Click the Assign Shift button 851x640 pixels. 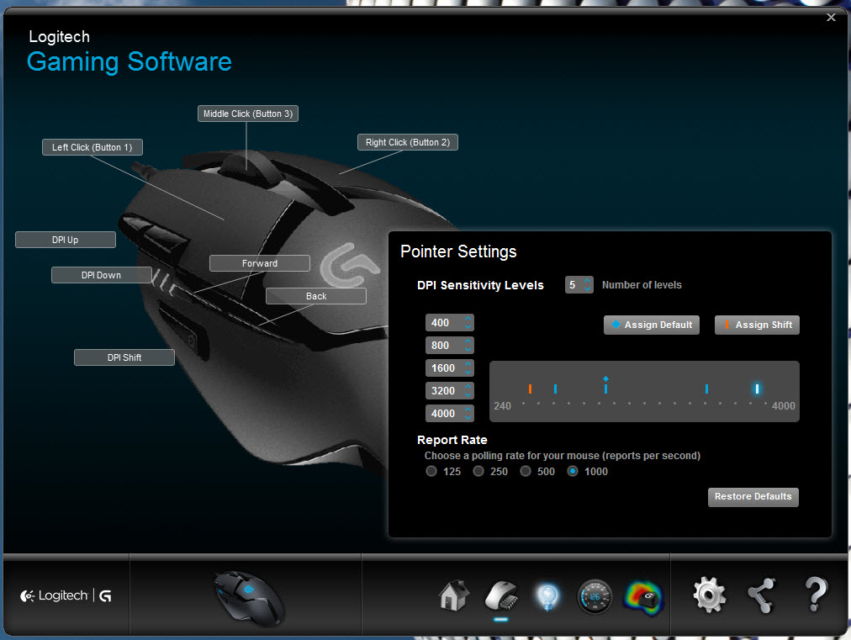757,325
